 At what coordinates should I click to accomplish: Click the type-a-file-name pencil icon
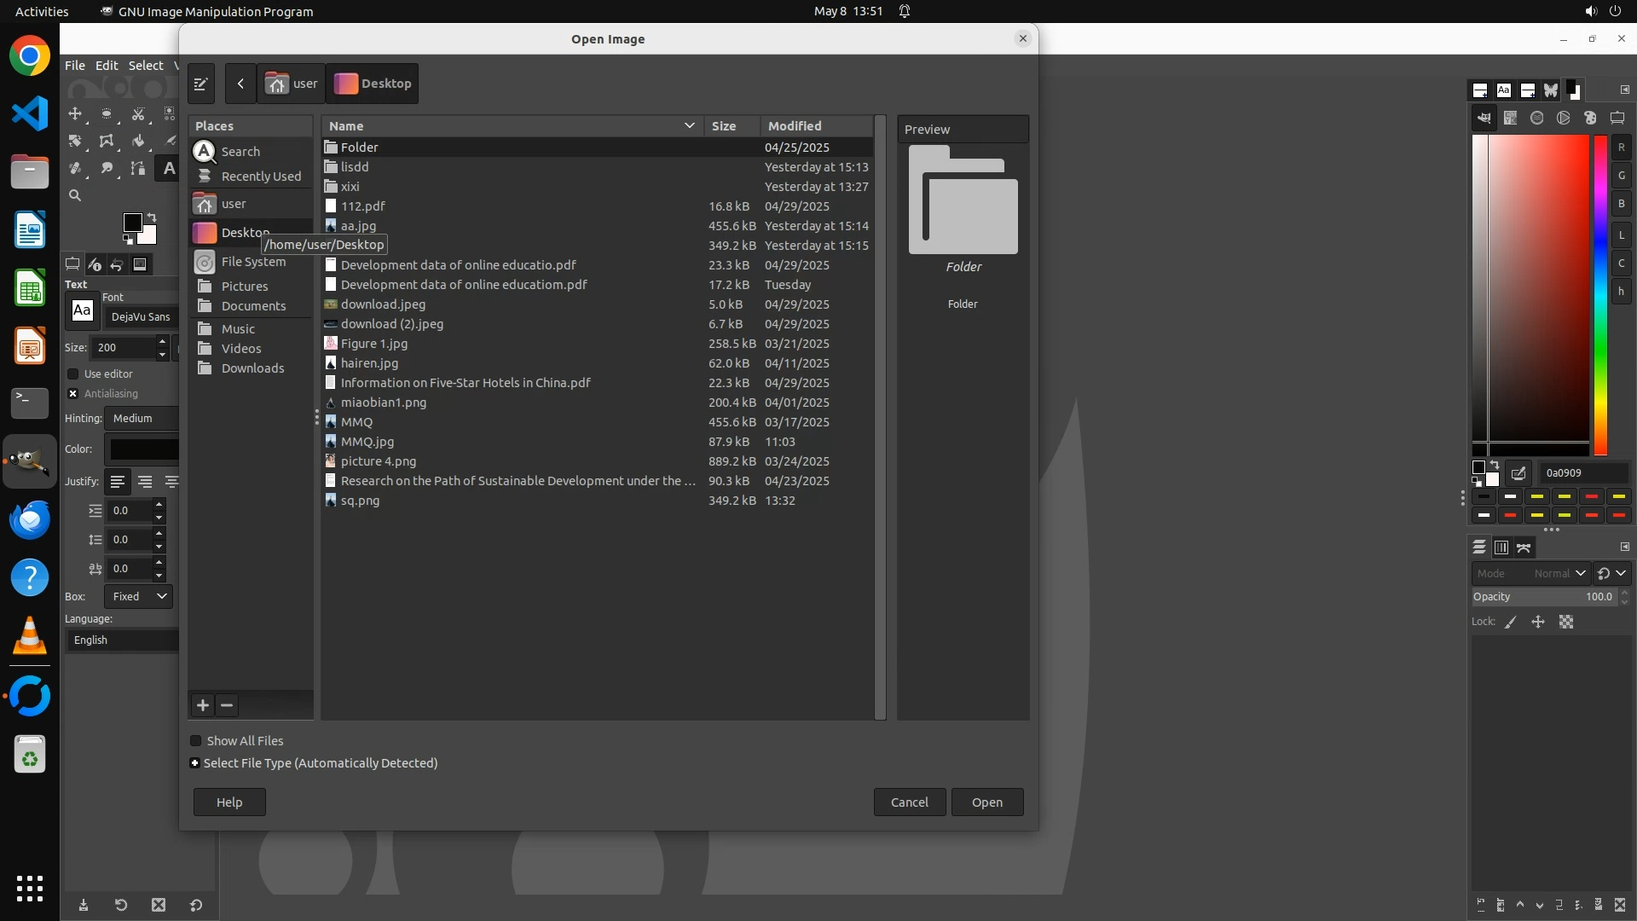pyautogui.click(x=201, y=84)
